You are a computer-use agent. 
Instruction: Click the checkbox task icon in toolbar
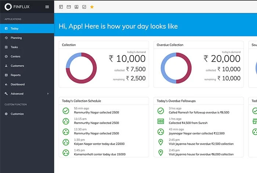(x=84, y=7)
